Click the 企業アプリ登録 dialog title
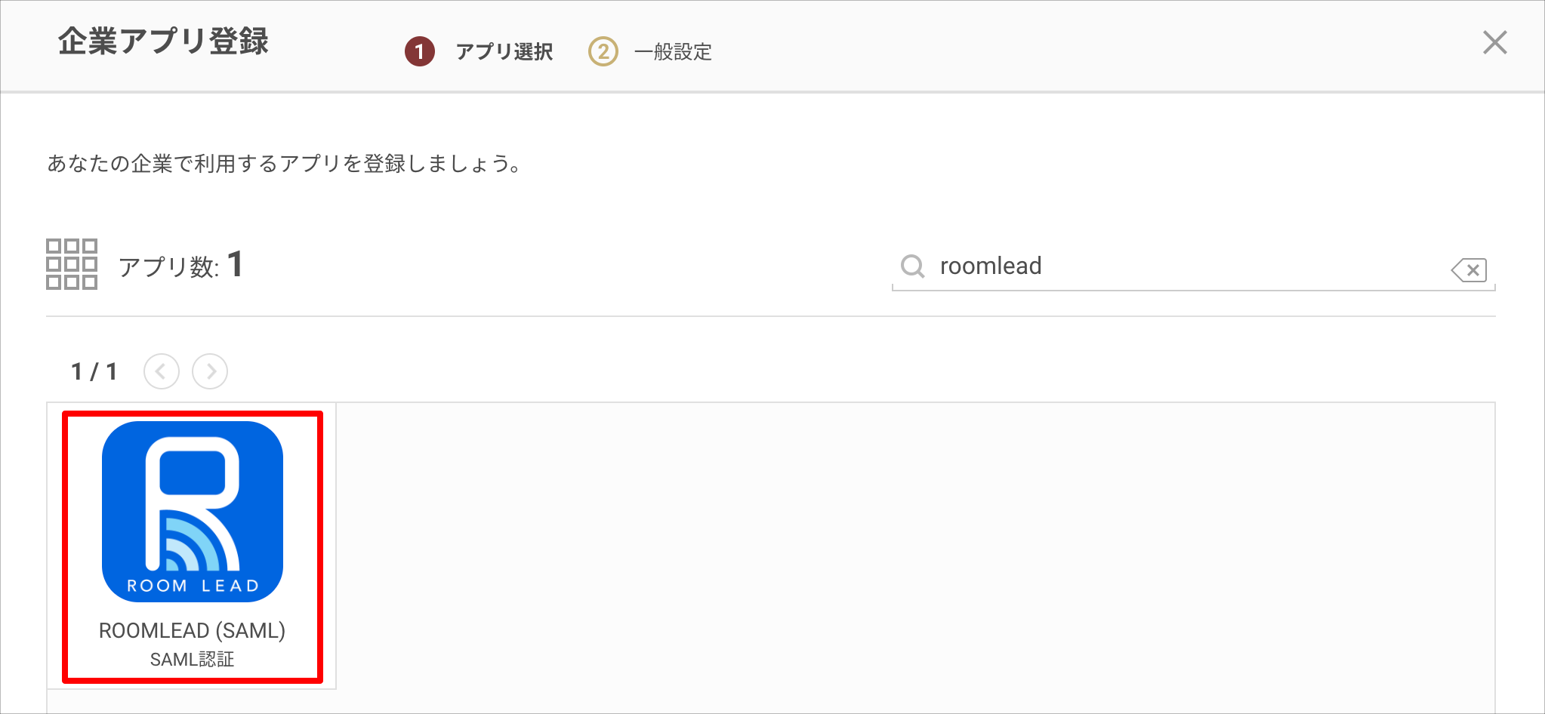Screen dimensions: 1545x714 tap(163, 42)
